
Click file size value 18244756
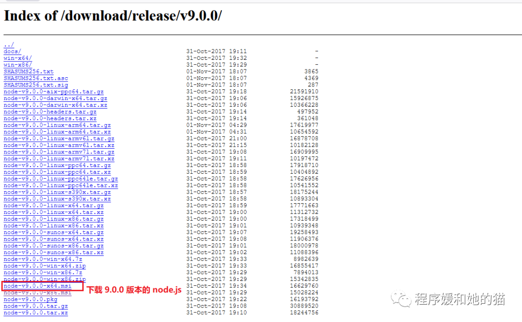click(304, 312)
